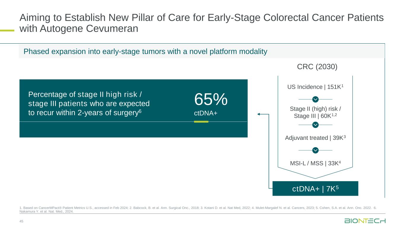The width and height of the screenshot is (405, 228).
Task: Click the lime underline beneath ctDNA+ label
Action: tap(201, 122)
